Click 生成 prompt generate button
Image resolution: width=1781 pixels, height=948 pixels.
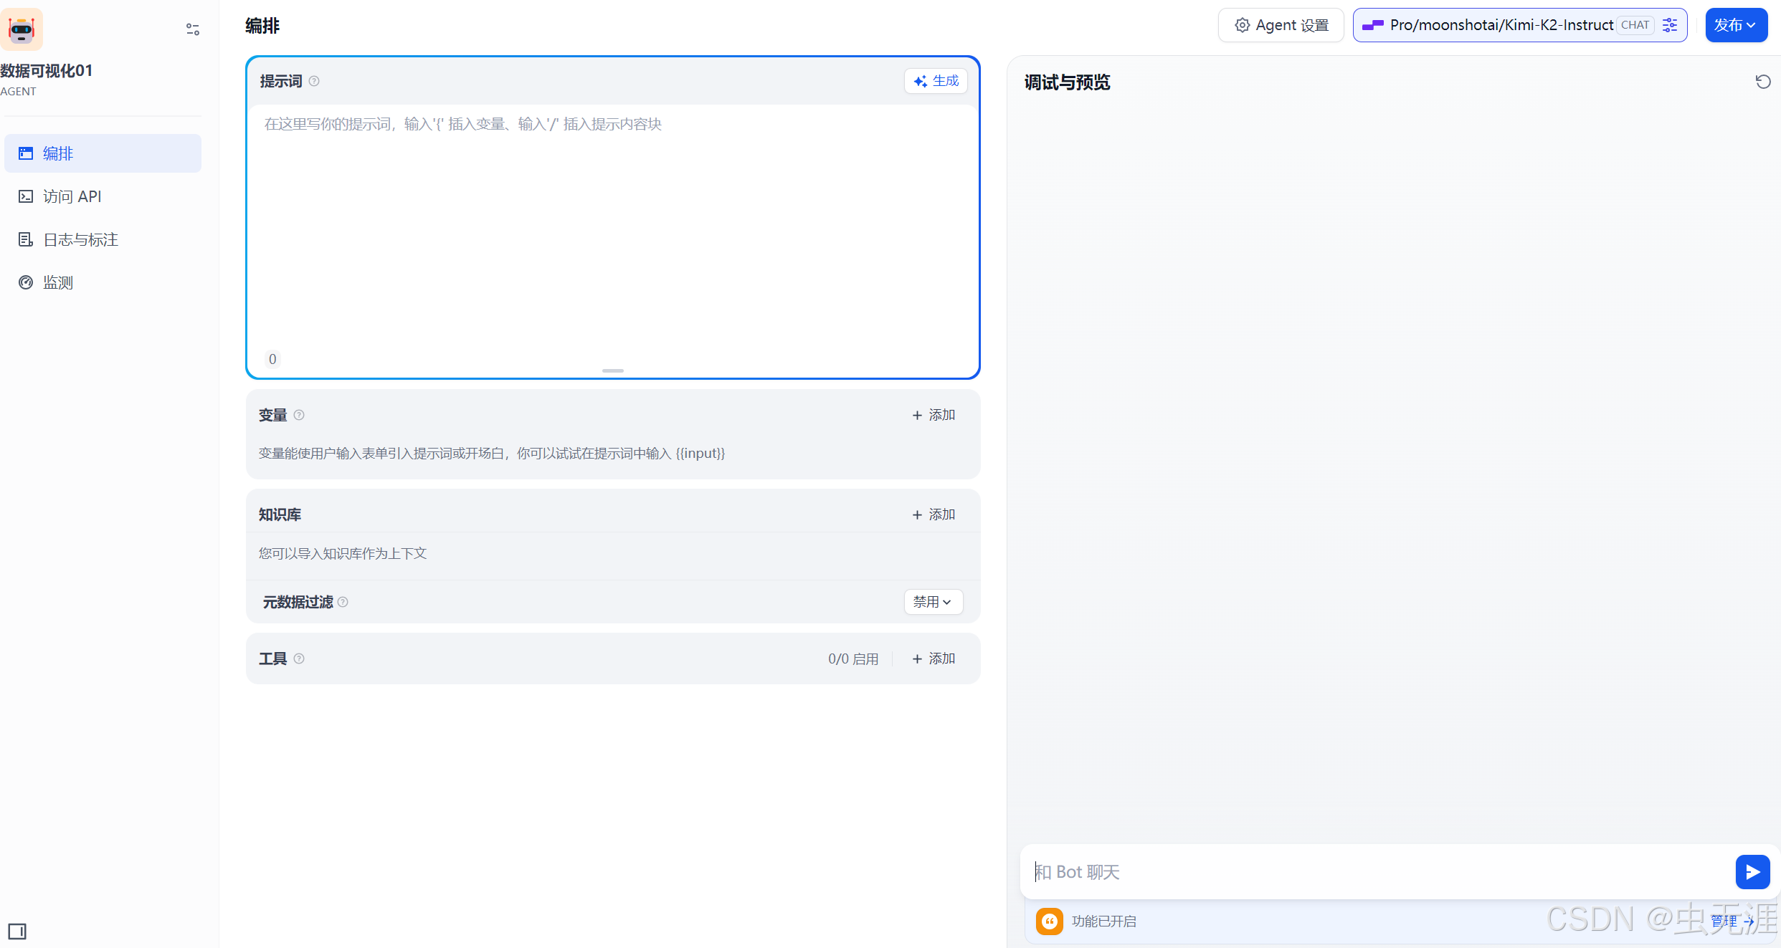click(x=936, y=81)
